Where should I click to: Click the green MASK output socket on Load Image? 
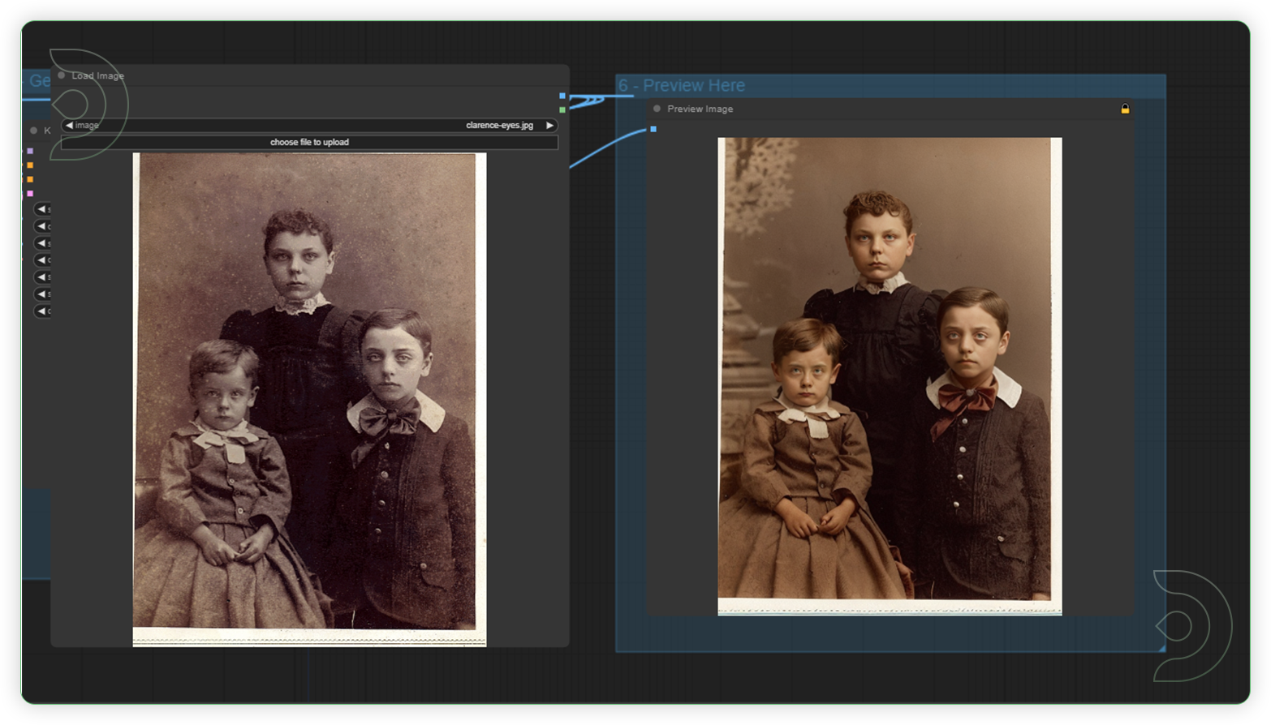[x=562, y=109]
